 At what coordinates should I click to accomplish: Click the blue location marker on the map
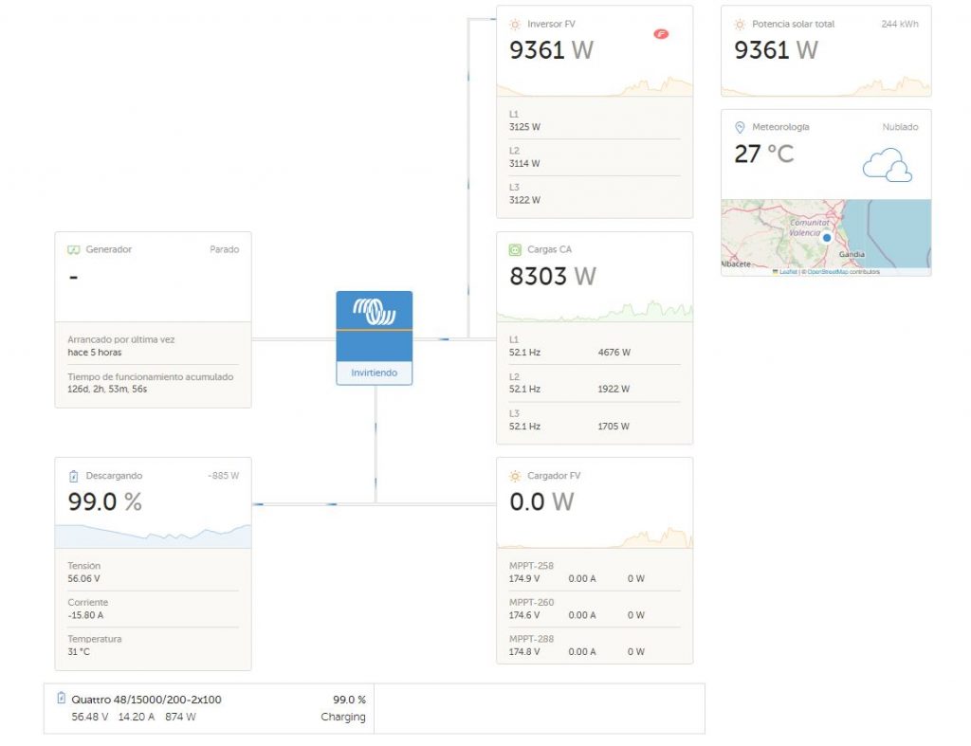(827, 238)
